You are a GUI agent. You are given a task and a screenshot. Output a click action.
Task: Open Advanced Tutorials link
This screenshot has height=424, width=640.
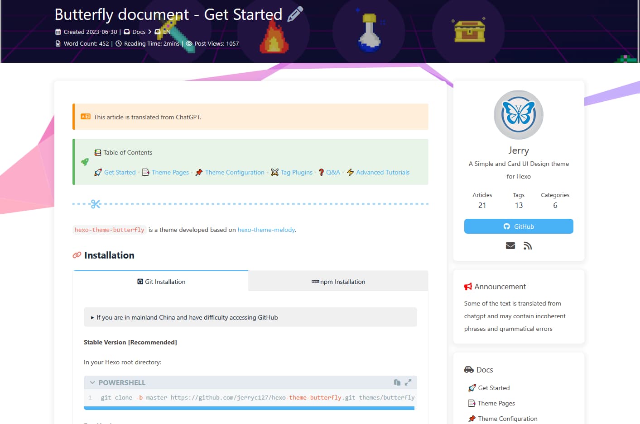click(x=382, y=172)
